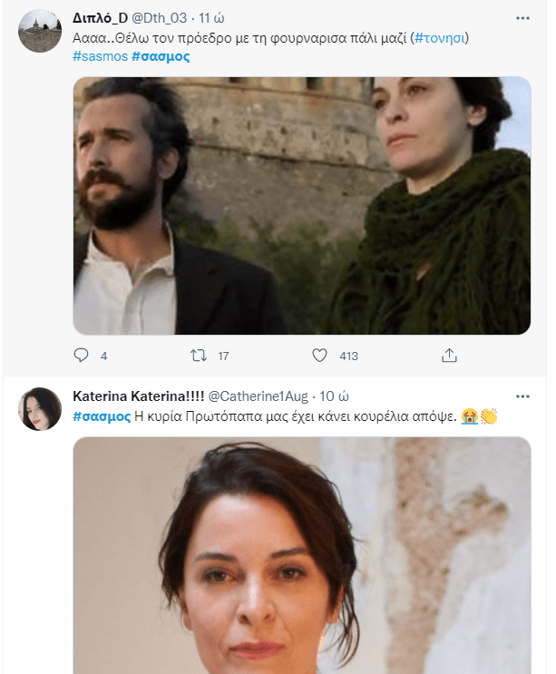This screenshot has width=556, height=674.
Task: Share the Διπλό_D tweet
Action: [x=448, y=356]
